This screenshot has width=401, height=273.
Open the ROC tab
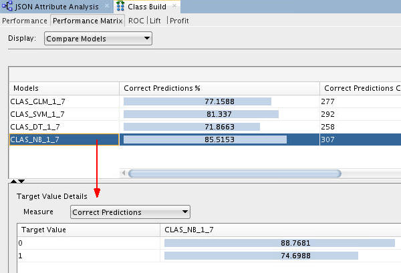(136, 21)
